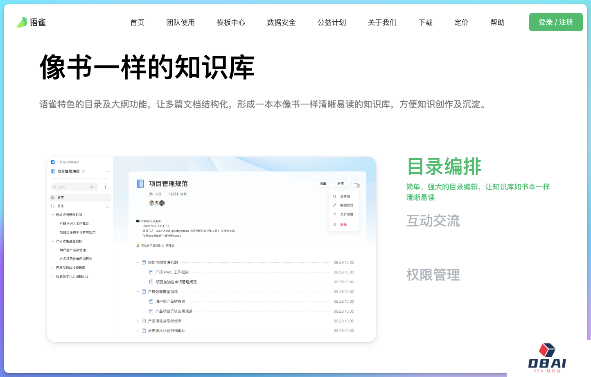Switch to the 权限管理 feature tab

(x=433, y=275)
